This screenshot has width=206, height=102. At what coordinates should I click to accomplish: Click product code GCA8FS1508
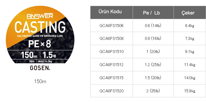click(111, 39)
